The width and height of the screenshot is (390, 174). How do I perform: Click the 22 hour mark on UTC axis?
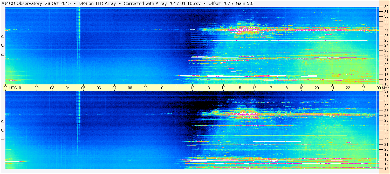point(348,88)
